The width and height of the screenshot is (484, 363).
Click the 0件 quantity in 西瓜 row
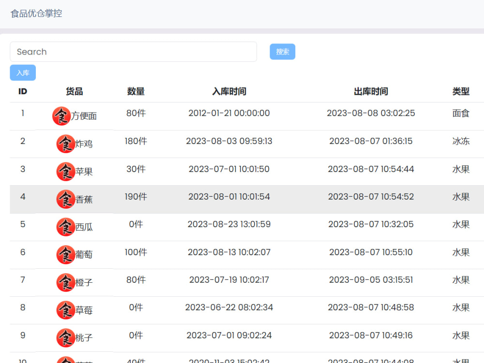(x=136, y=224)
